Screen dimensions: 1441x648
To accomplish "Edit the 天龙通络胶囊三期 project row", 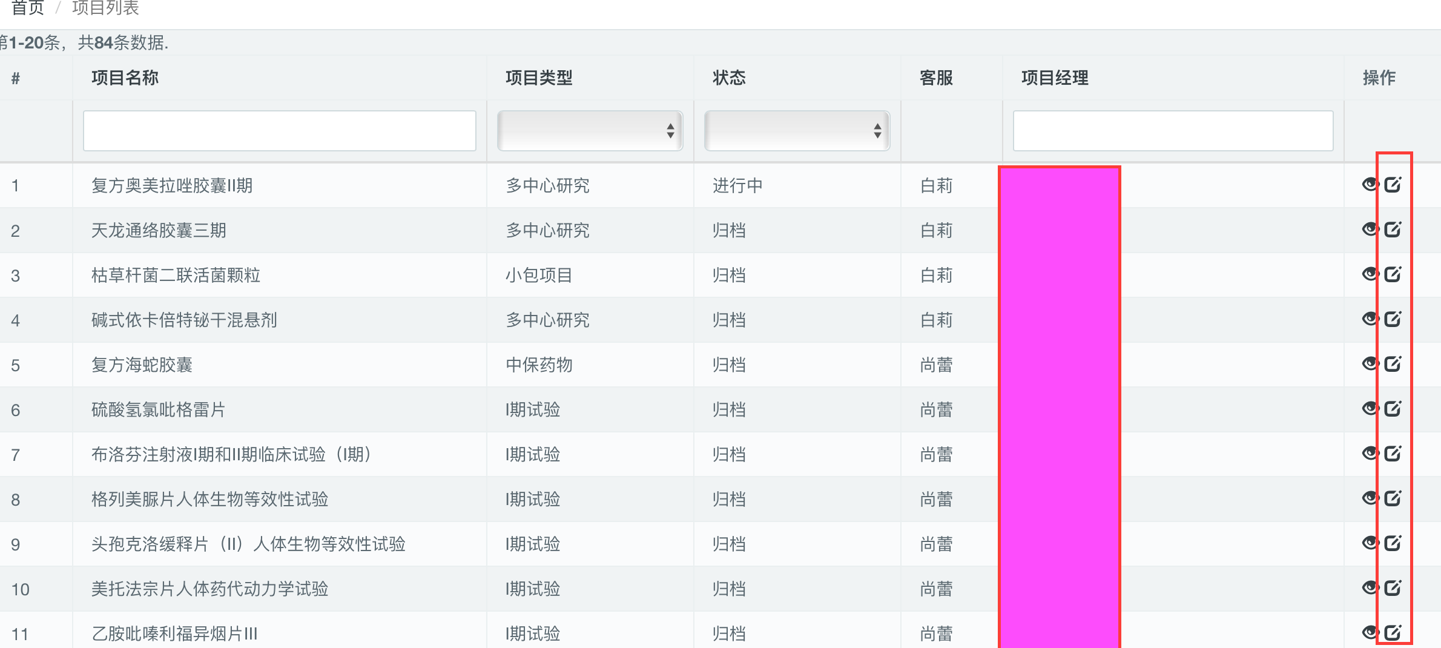I will 1393,229.
